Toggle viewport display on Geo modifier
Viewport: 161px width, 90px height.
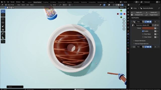(148, 22)
